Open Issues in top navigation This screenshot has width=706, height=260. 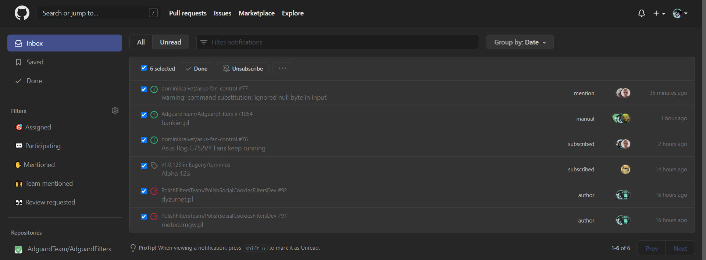(222, 13)
